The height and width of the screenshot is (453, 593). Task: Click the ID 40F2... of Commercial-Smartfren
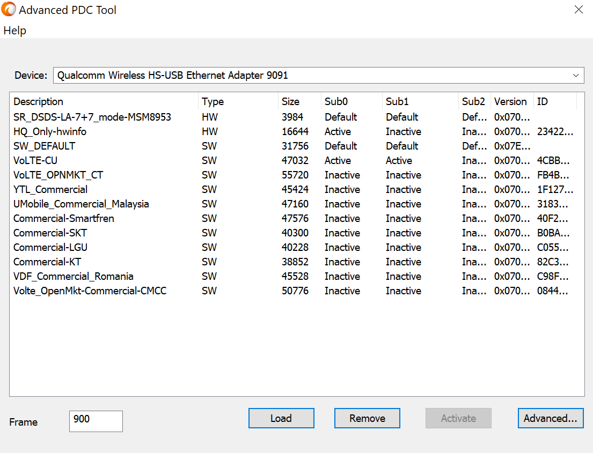[x=553, y=218]
